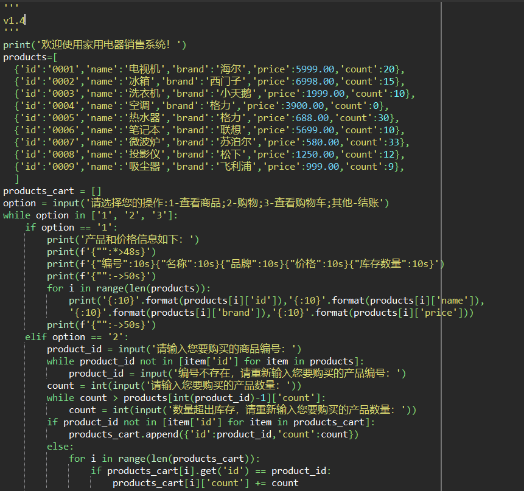Click the product row with id '0003'

[214, 94]
